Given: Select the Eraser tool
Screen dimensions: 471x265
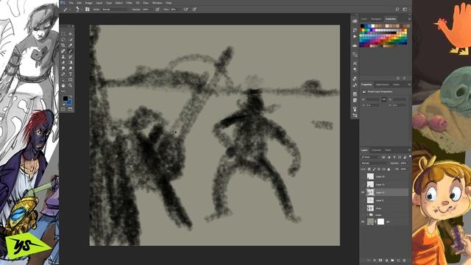Looking at the screenshot, I should point(63,63).
